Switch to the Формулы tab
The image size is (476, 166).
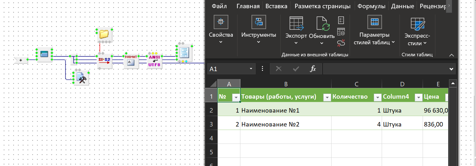pyautogui.click(x=372, y=6)
